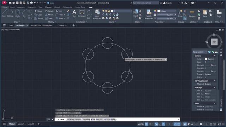Activate the Rotate command
This screenshot has width=226, height=127.
tap(49, 11)
